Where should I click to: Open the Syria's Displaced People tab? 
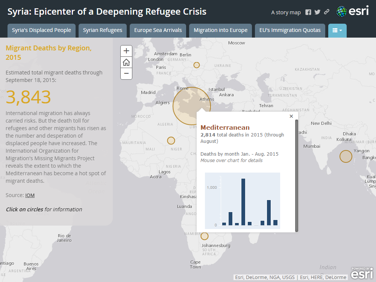click(41, 30)
